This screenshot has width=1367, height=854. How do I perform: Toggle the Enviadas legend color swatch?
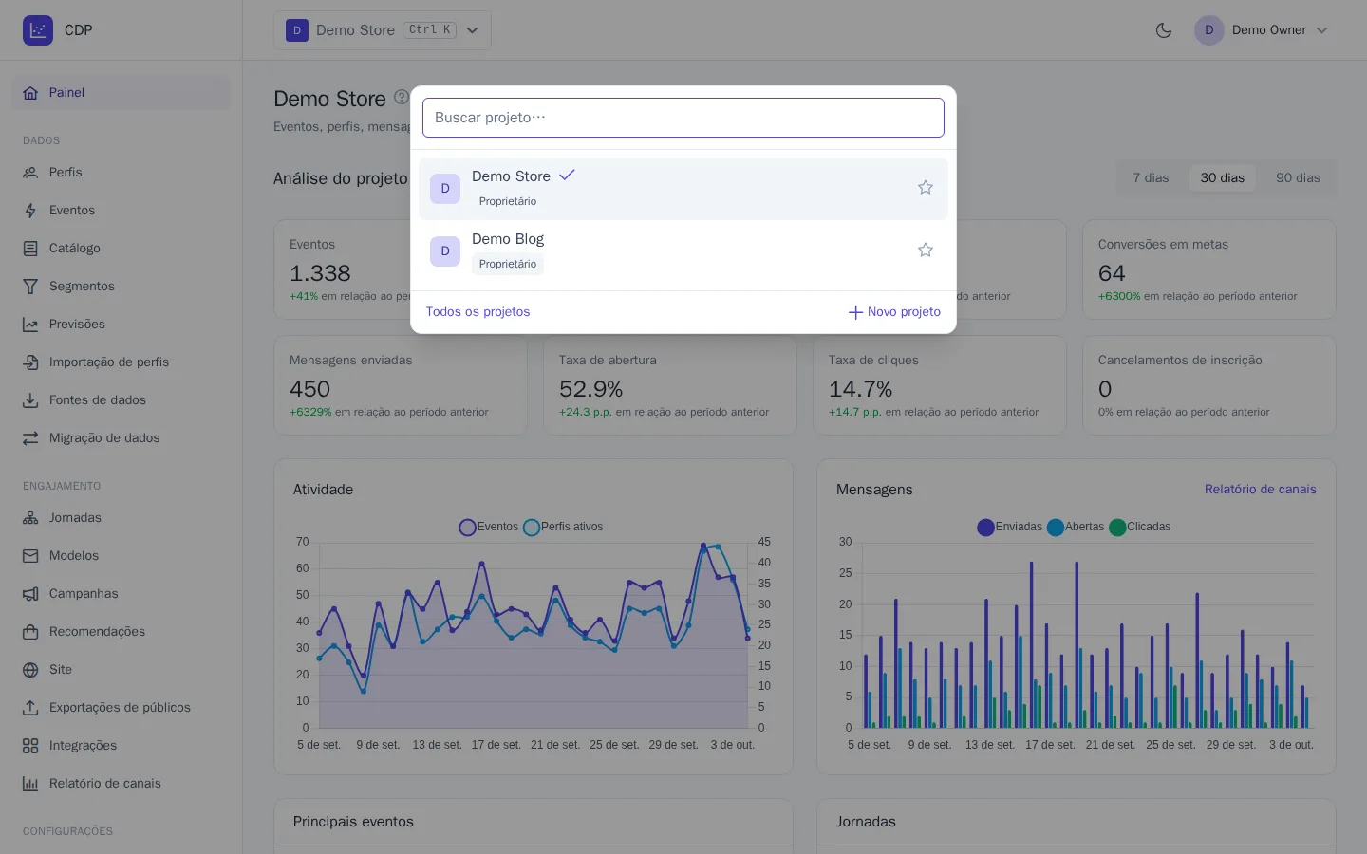click(x=985, y=528)
